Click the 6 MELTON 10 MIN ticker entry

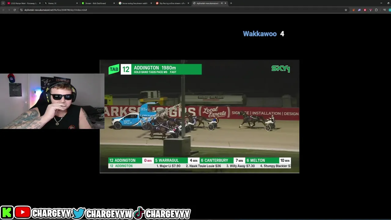pyautogui.click(x=268, y=160)
